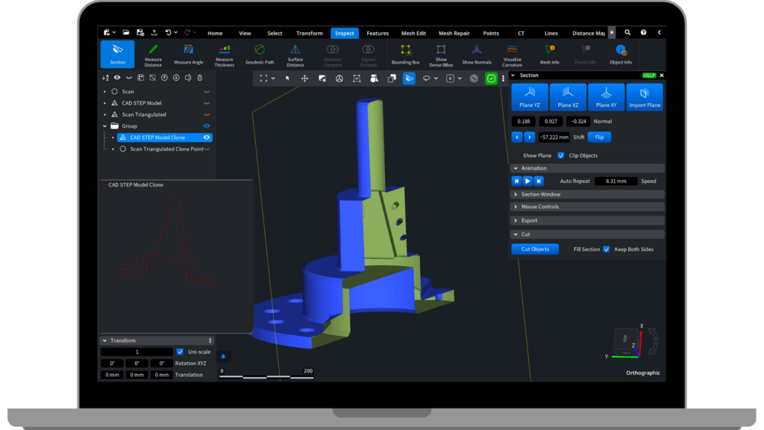Expand the Section Window panel
Viewport: 764px width, 430px height.
pyautogui.click(x=540, y=194)
